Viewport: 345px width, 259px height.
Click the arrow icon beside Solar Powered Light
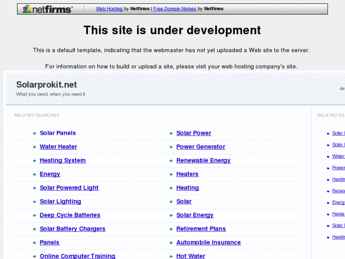point(34,188)
